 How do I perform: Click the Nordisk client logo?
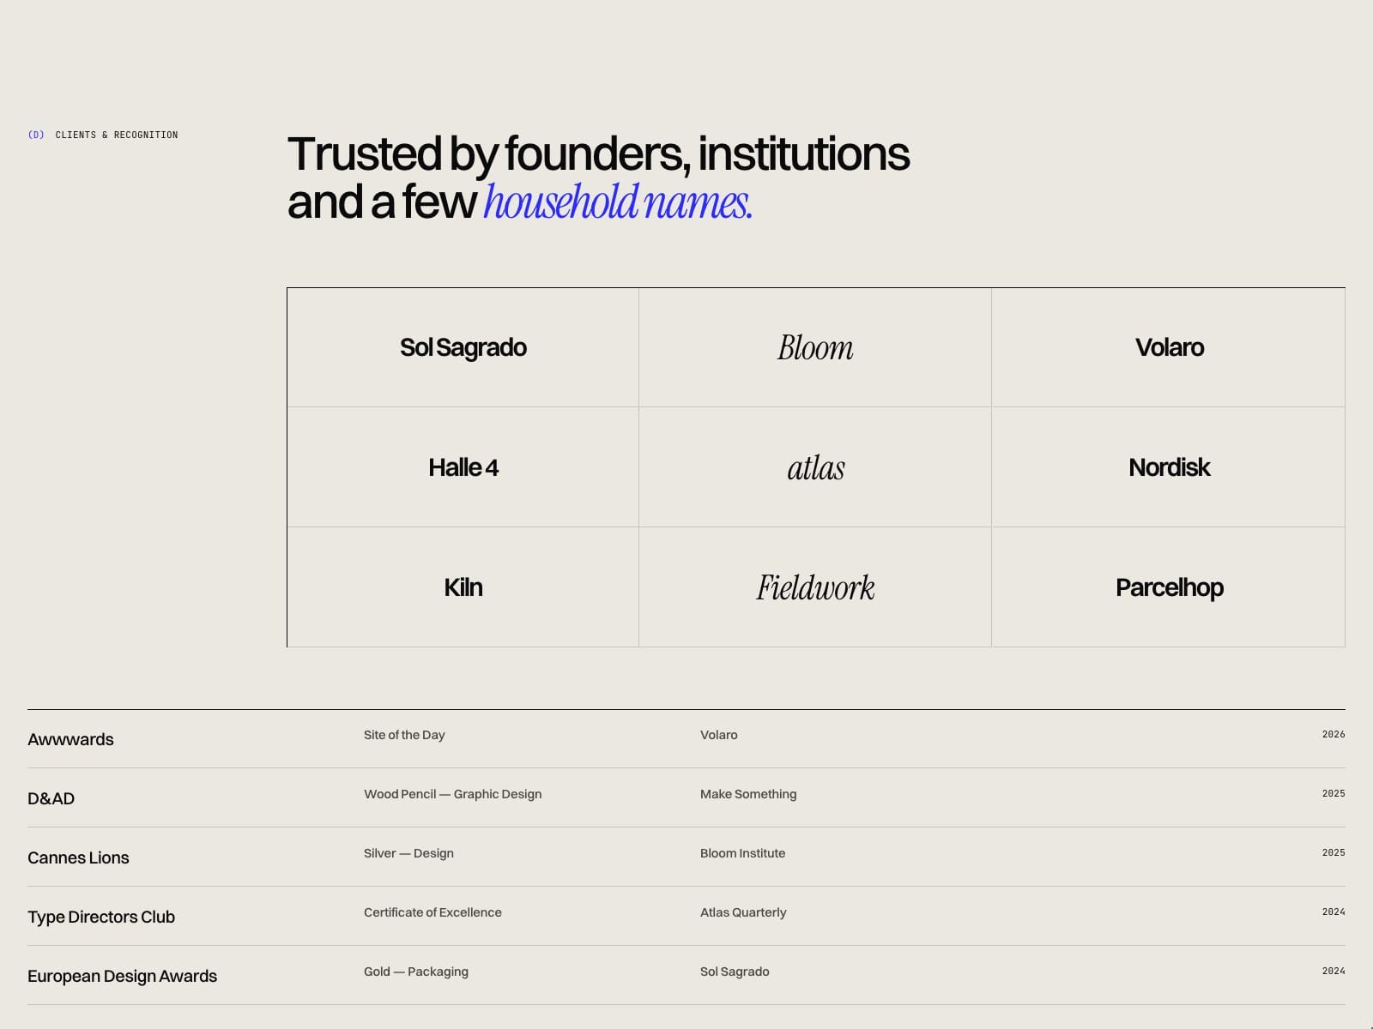click(1169, 467)
